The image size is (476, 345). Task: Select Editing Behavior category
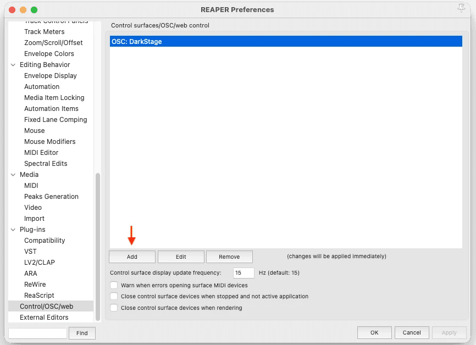tap(45, 65)
